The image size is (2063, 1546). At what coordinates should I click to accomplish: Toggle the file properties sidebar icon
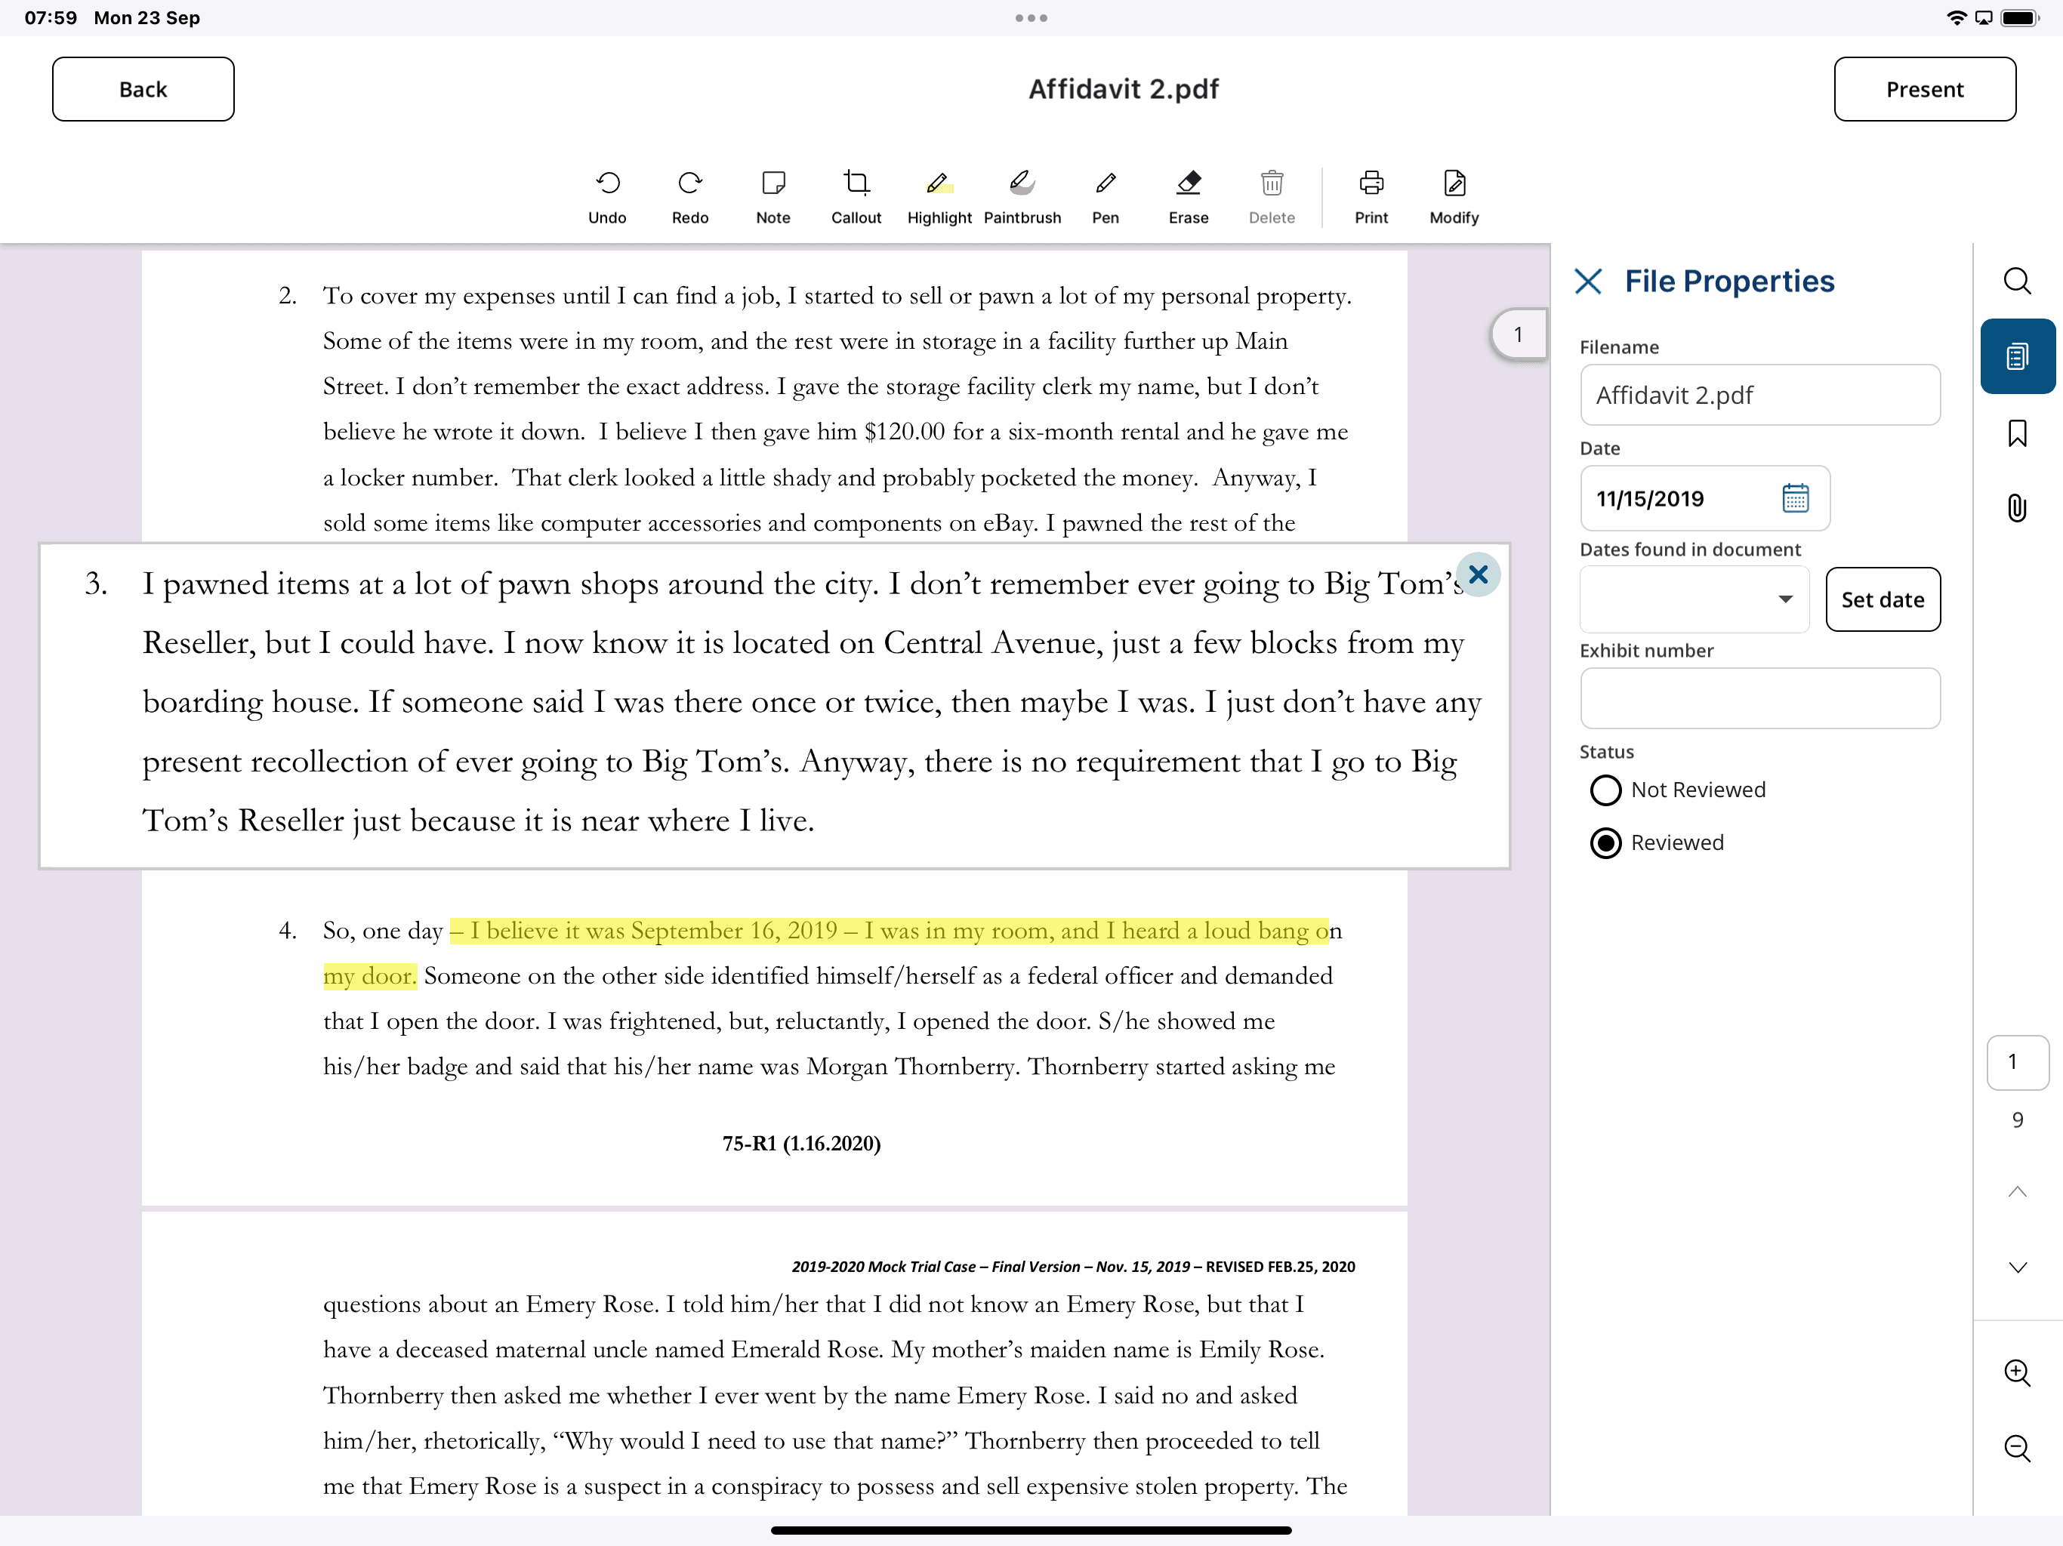point(2017,356)
